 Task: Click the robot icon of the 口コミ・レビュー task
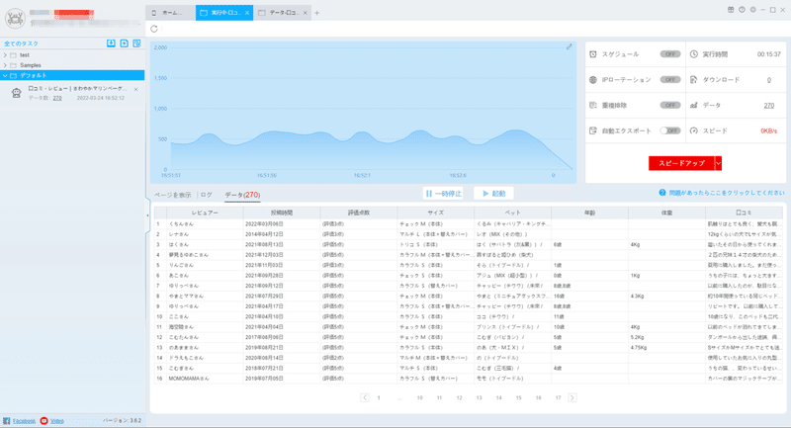pos(17,93)
